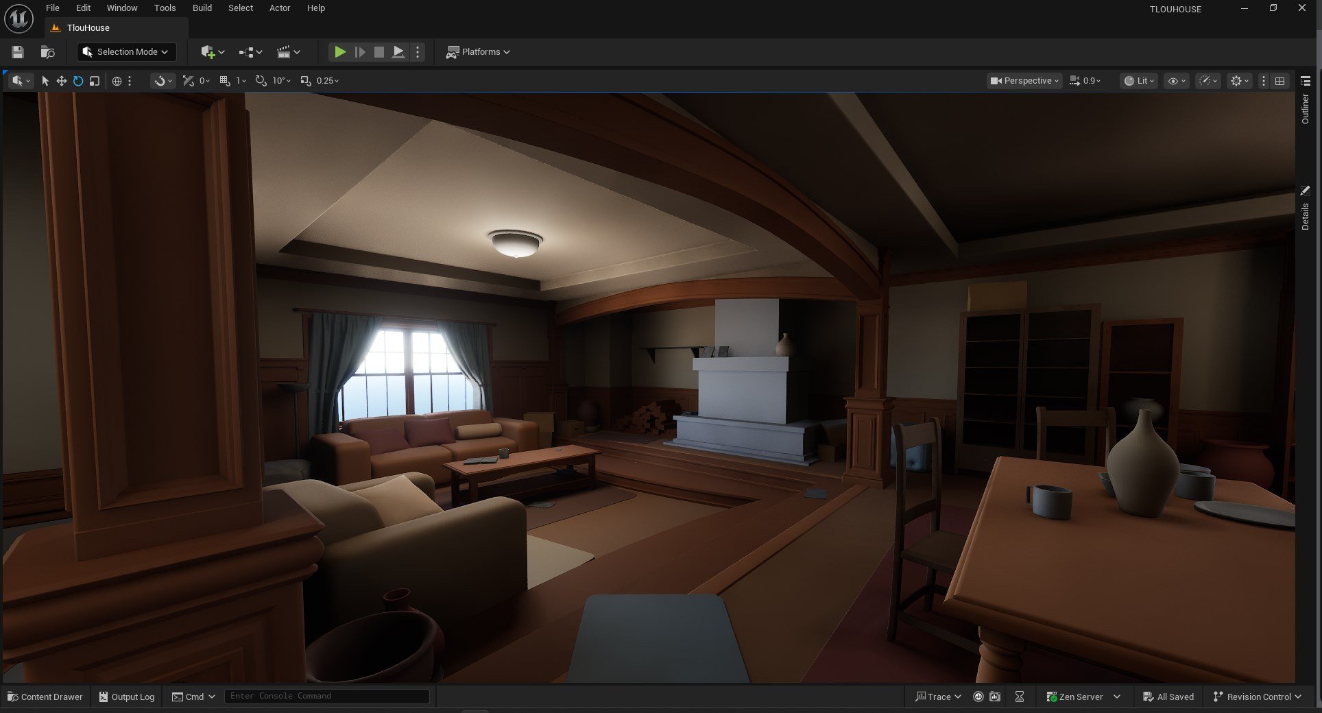Open the Perspective view type dropdown
This screenshot has width=1322, height=713.
pos(1024,81)
